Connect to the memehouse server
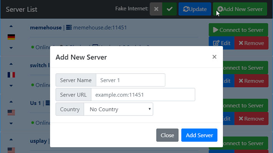The height and width of the screenshot is (153, 273). pyautogui.click(x=238, y=30)
